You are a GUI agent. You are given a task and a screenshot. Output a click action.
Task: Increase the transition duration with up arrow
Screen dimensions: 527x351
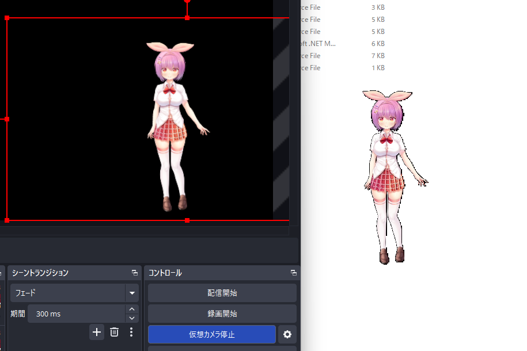click(x=132, y=309)
